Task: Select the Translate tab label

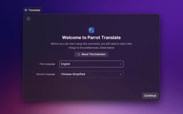Action: coord(34,10)
